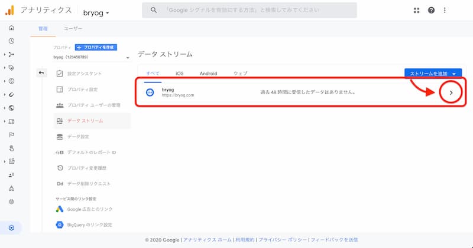Select the Android streams tab
This screenshot has width=473, height=248.
tap(209, 74)
